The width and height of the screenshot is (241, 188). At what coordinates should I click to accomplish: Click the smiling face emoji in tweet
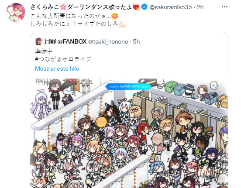(115, 16)
